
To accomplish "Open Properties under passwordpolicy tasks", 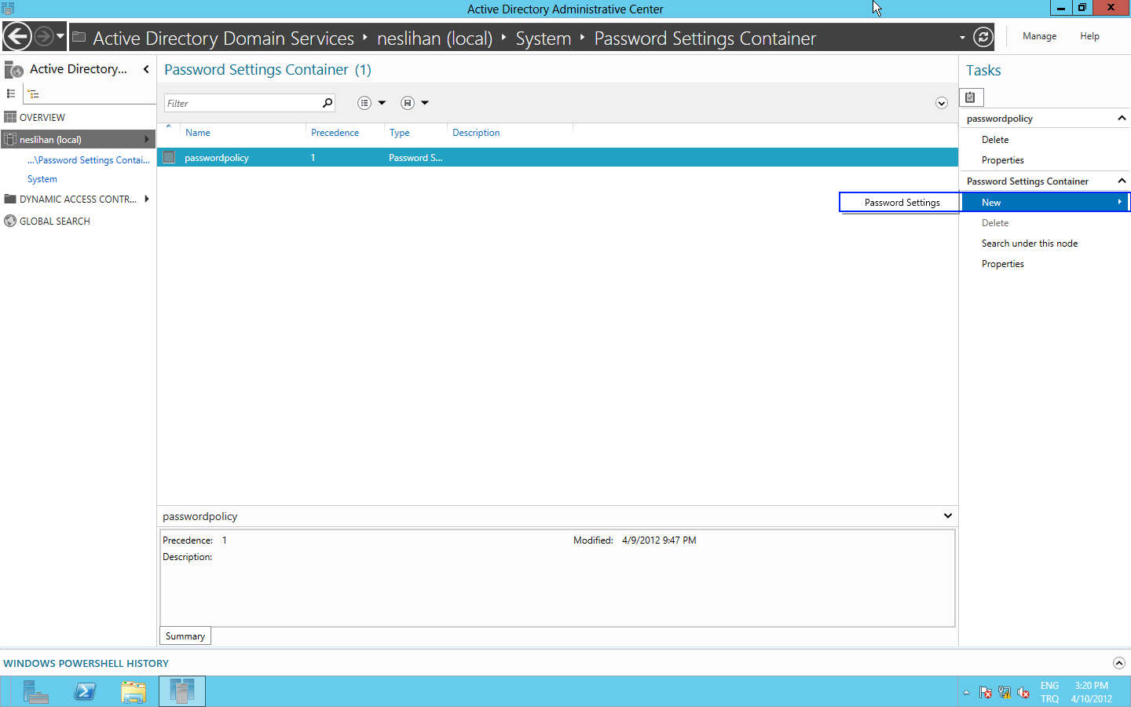I will 1003,160.
